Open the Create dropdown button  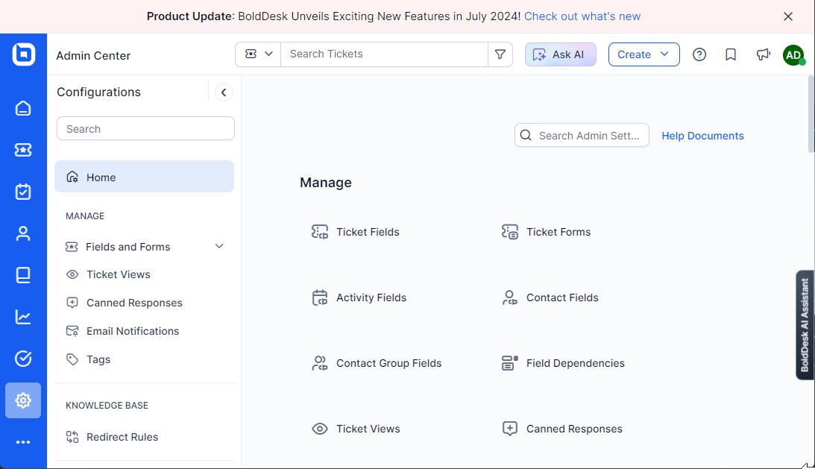coord(643,54)
